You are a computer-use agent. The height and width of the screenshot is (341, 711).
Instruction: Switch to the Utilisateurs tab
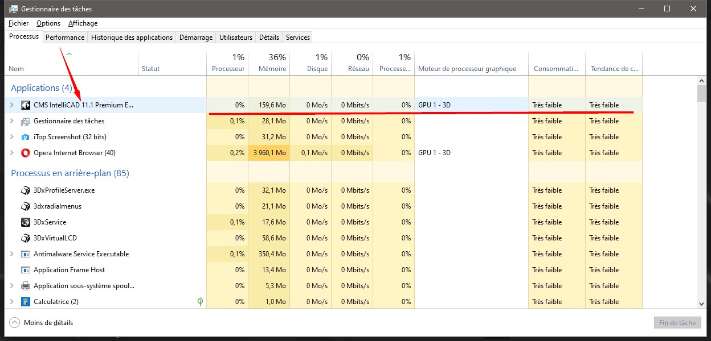click(236, 38)
